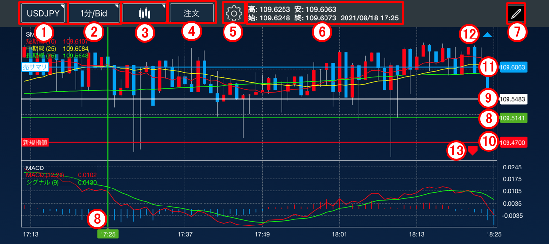Click the OHLC price info display
Viewport: 549px width, 244px height.
324,14
